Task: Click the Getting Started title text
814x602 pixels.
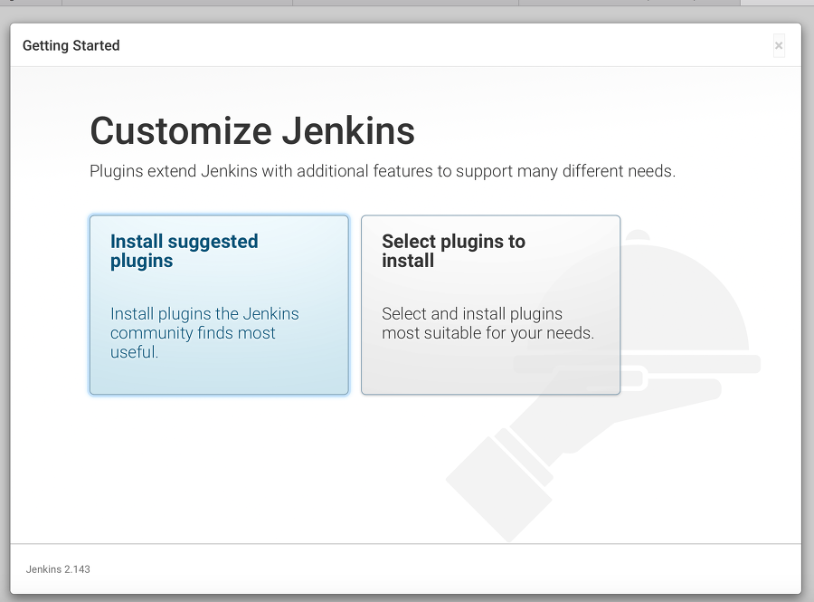Action: tap(71, 45)
